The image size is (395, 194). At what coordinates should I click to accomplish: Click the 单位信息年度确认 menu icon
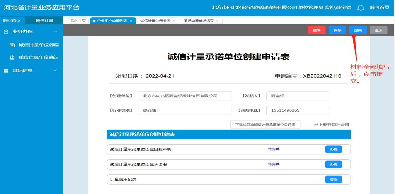12,58
